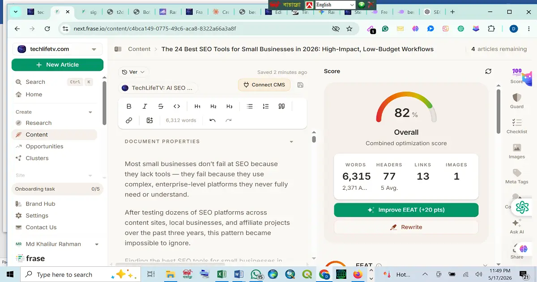
Task: Open the Share panel
Action: (x=517, y=252)
